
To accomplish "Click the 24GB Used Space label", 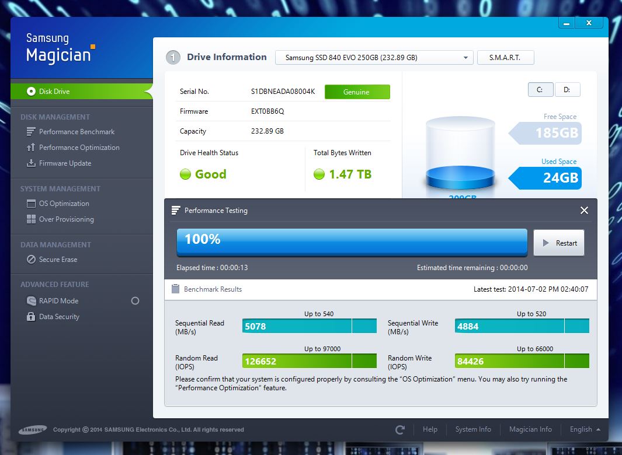I will point(545,178).
